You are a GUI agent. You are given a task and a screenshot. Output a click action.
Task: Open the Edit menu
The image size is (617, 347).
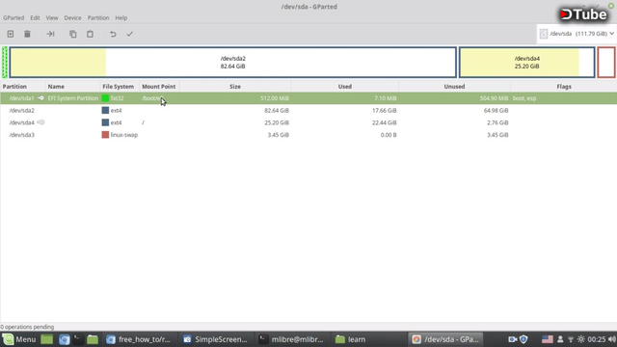(35, 17)
